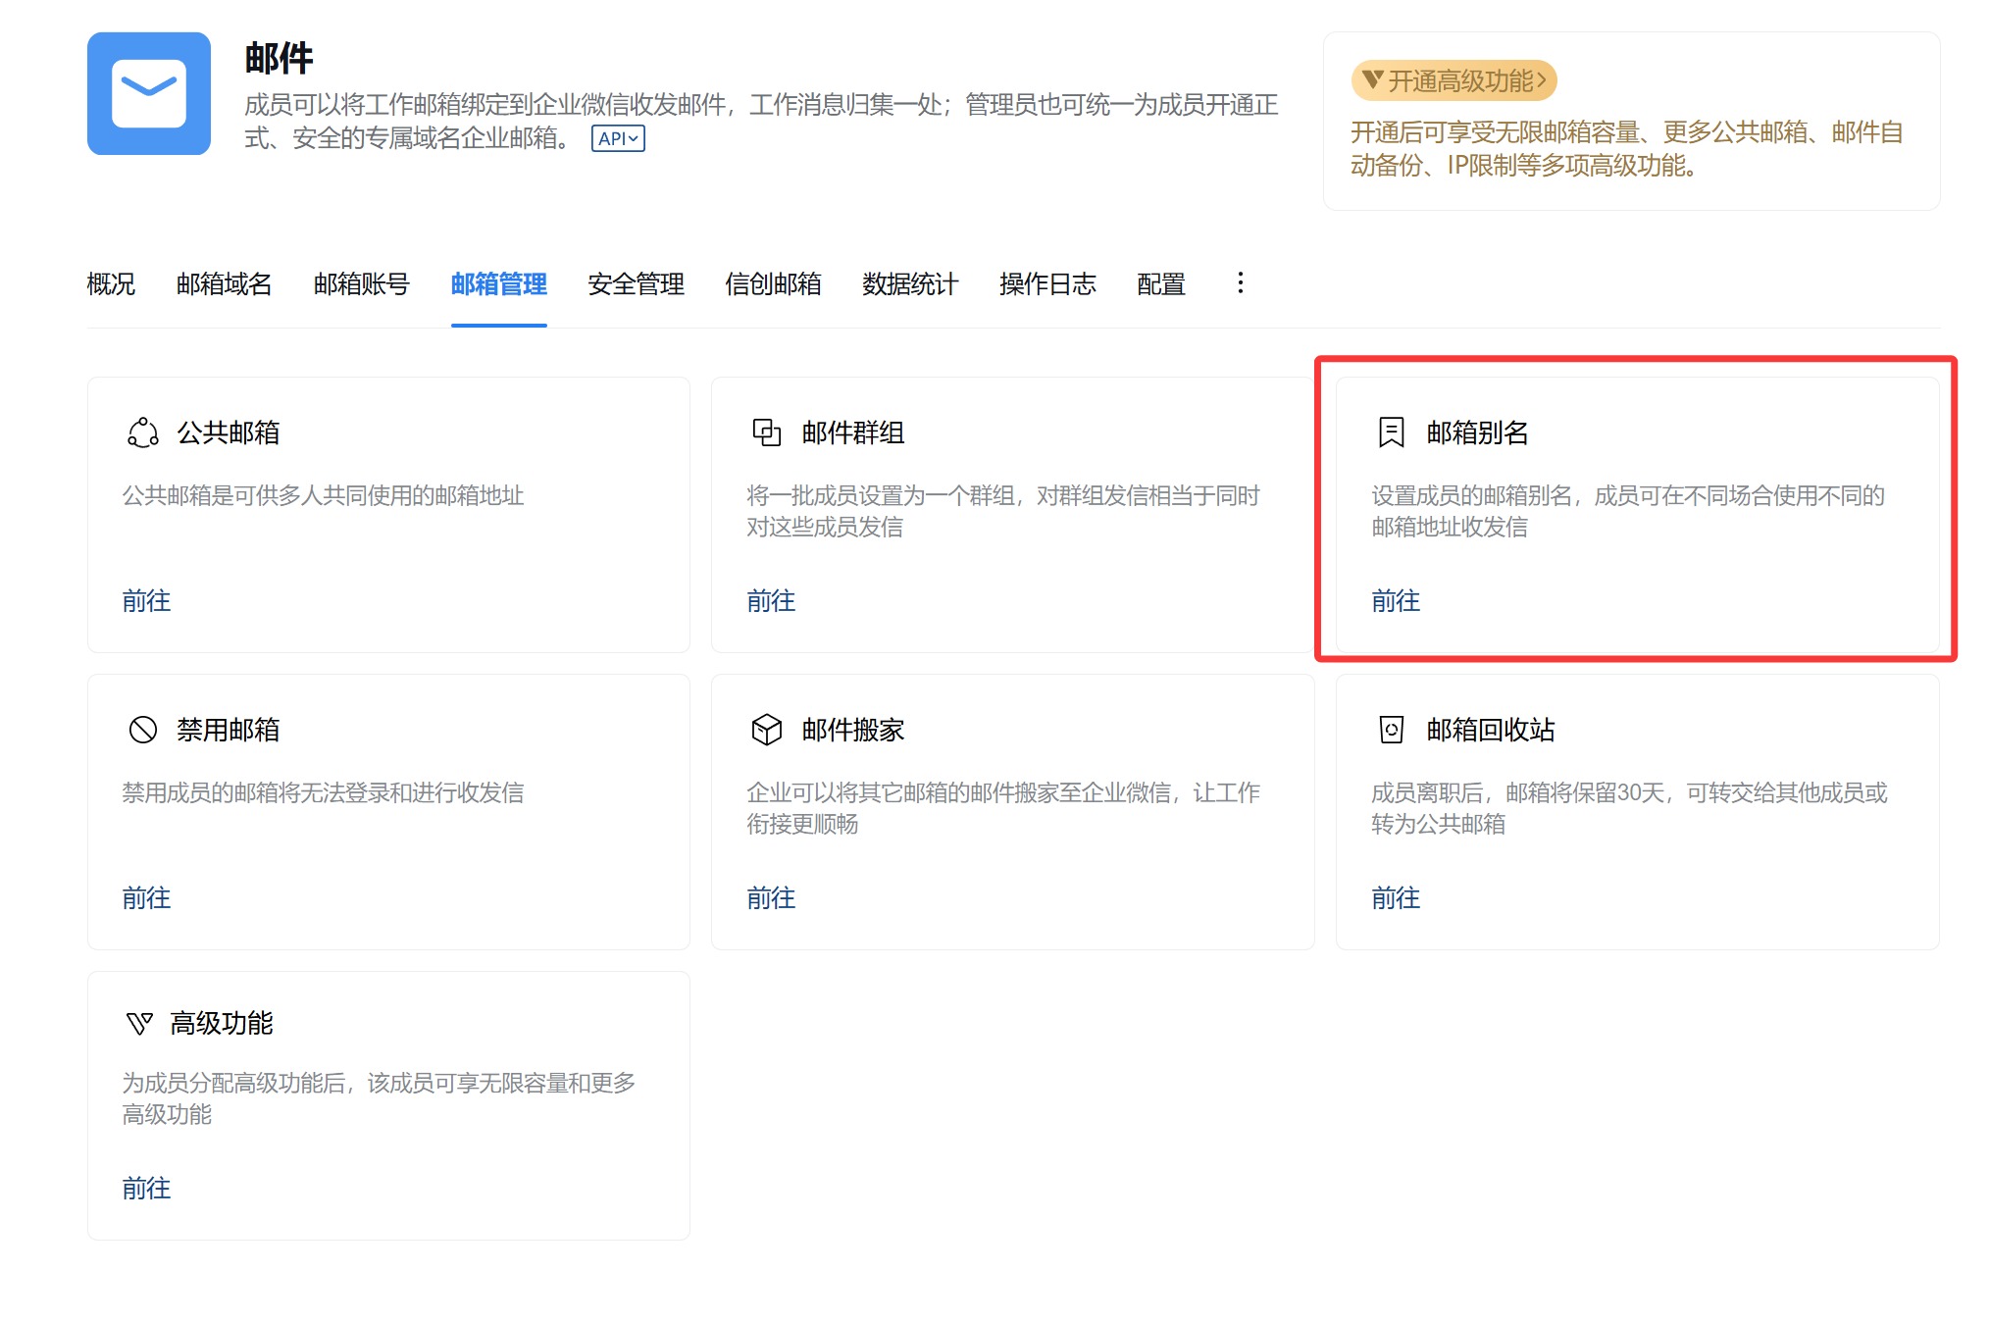
Task: Click 前往 under 邮件搬家
Action: click(x=770, y=898)
